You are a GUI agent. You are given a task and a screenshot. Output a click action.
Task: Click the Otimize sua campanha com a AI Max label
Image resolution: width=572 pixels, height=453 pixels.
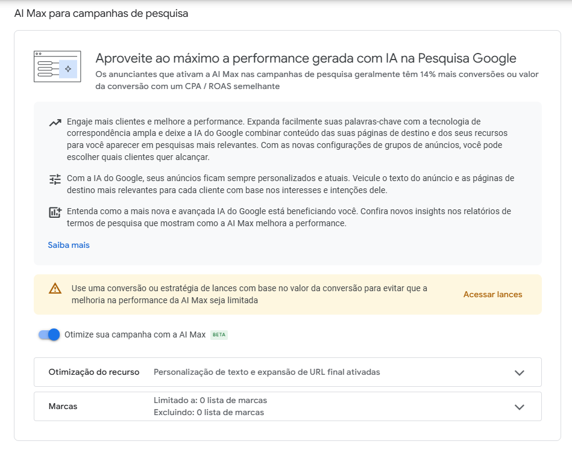(x=135, y=334)
